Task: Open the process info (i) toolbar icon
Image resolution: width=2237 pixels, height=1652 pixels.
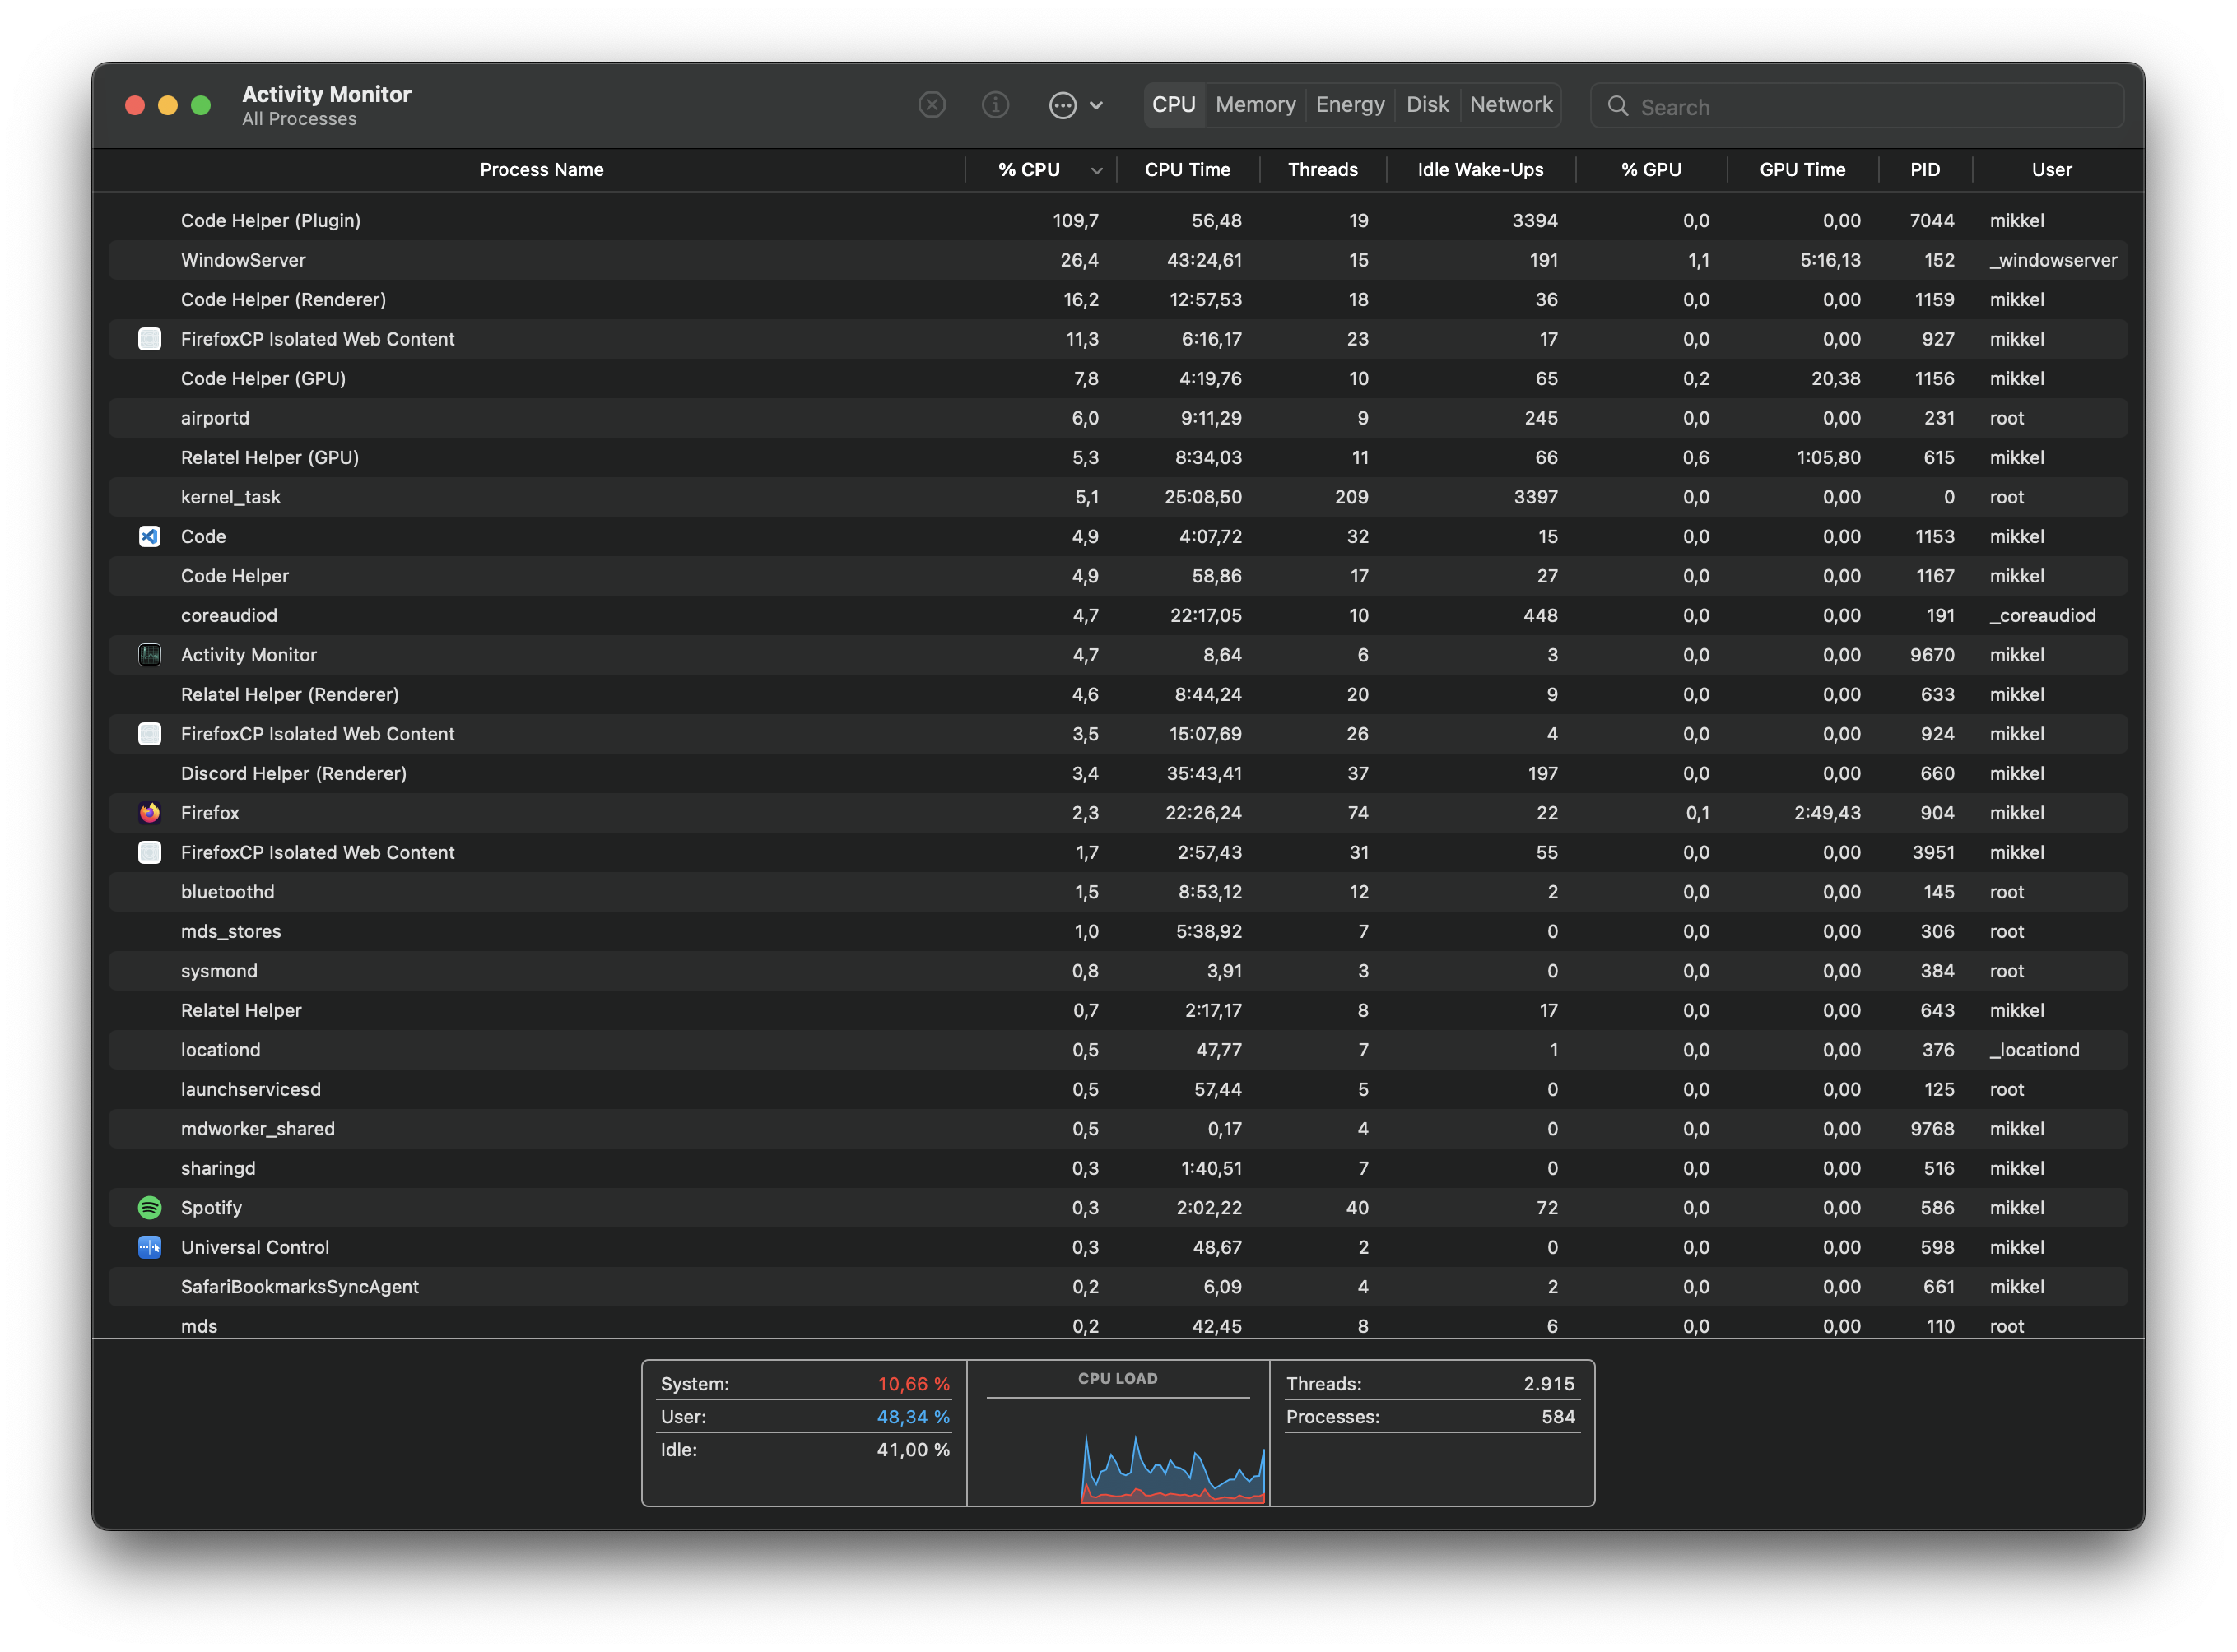Action: pos(995,105)
